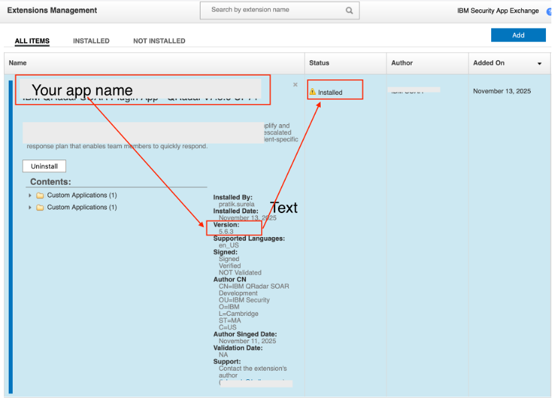The height and width of the screenshot is (398, 552).
Task: Click the NOT Validated text
Action: click(240, 272)
